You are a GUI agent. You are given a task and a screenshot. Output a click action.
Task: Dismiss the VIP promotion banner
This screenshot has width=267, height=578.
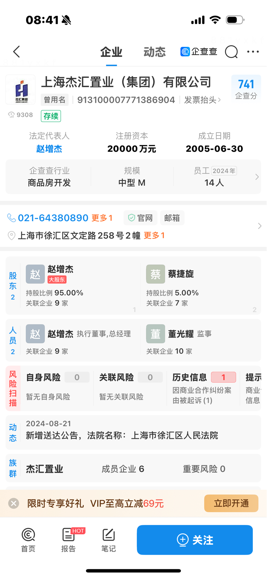tap(14, 503)
